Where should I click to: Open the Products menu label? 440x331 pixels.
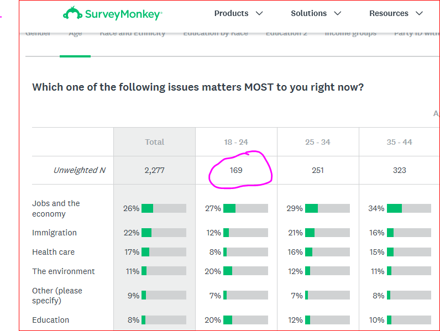coord(231,13)
